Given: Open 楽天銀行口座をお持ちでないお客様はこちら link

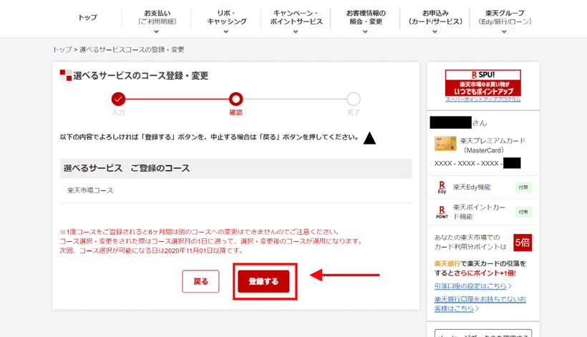Looking at the screenshot, I should click(x=480, y=303).
